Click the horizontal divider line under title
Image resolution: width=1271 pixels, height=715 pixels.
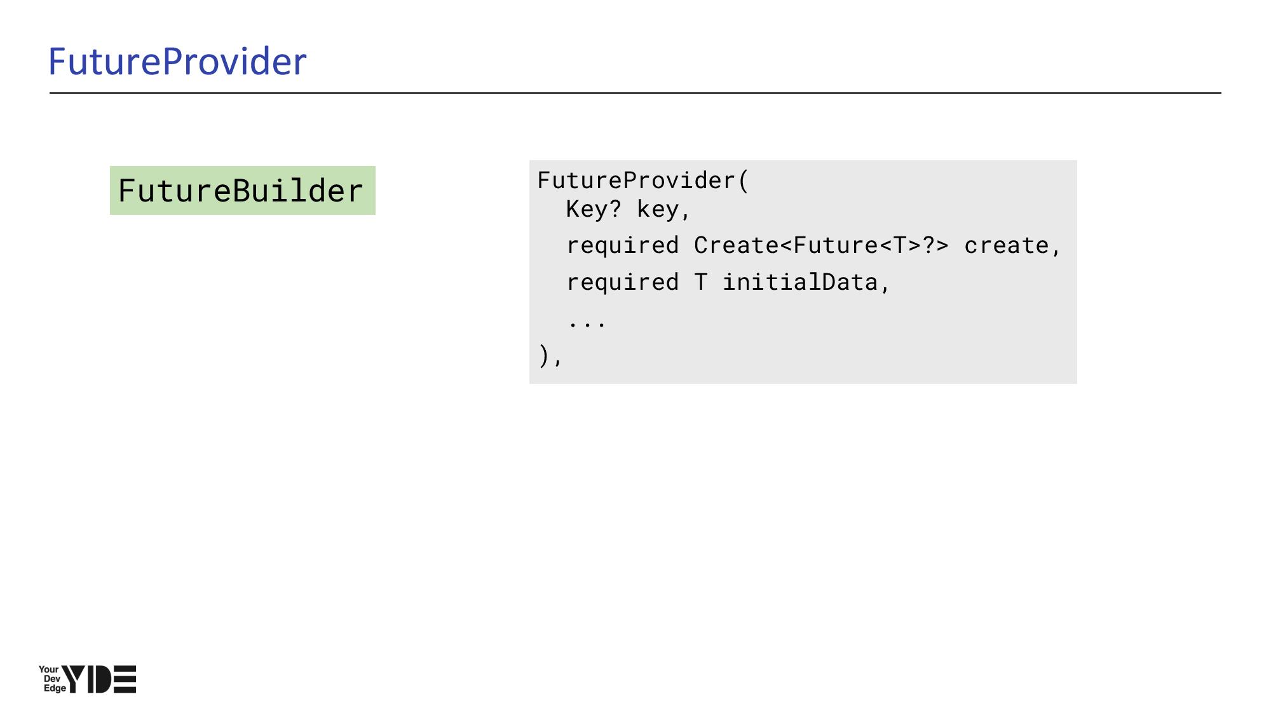click(635, 93)
